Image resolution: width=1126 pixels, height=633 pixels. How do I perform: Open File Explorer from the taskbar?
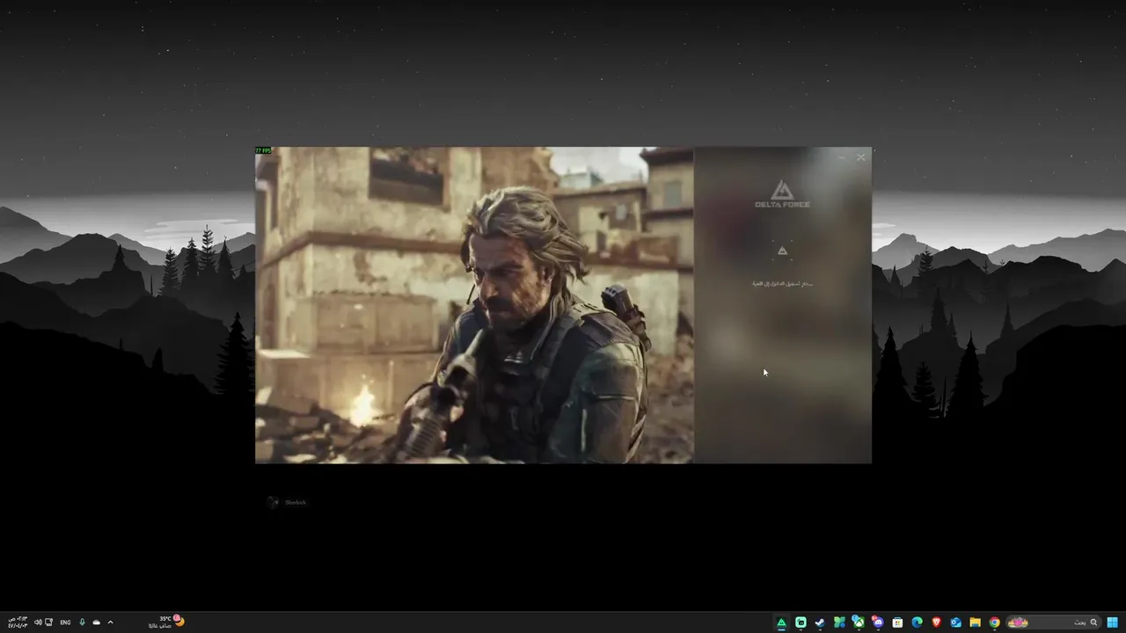[975, 622]
